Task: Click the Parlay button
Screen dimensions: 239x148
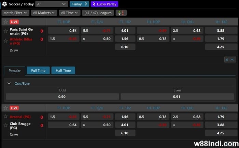Action: click(80, 4)
